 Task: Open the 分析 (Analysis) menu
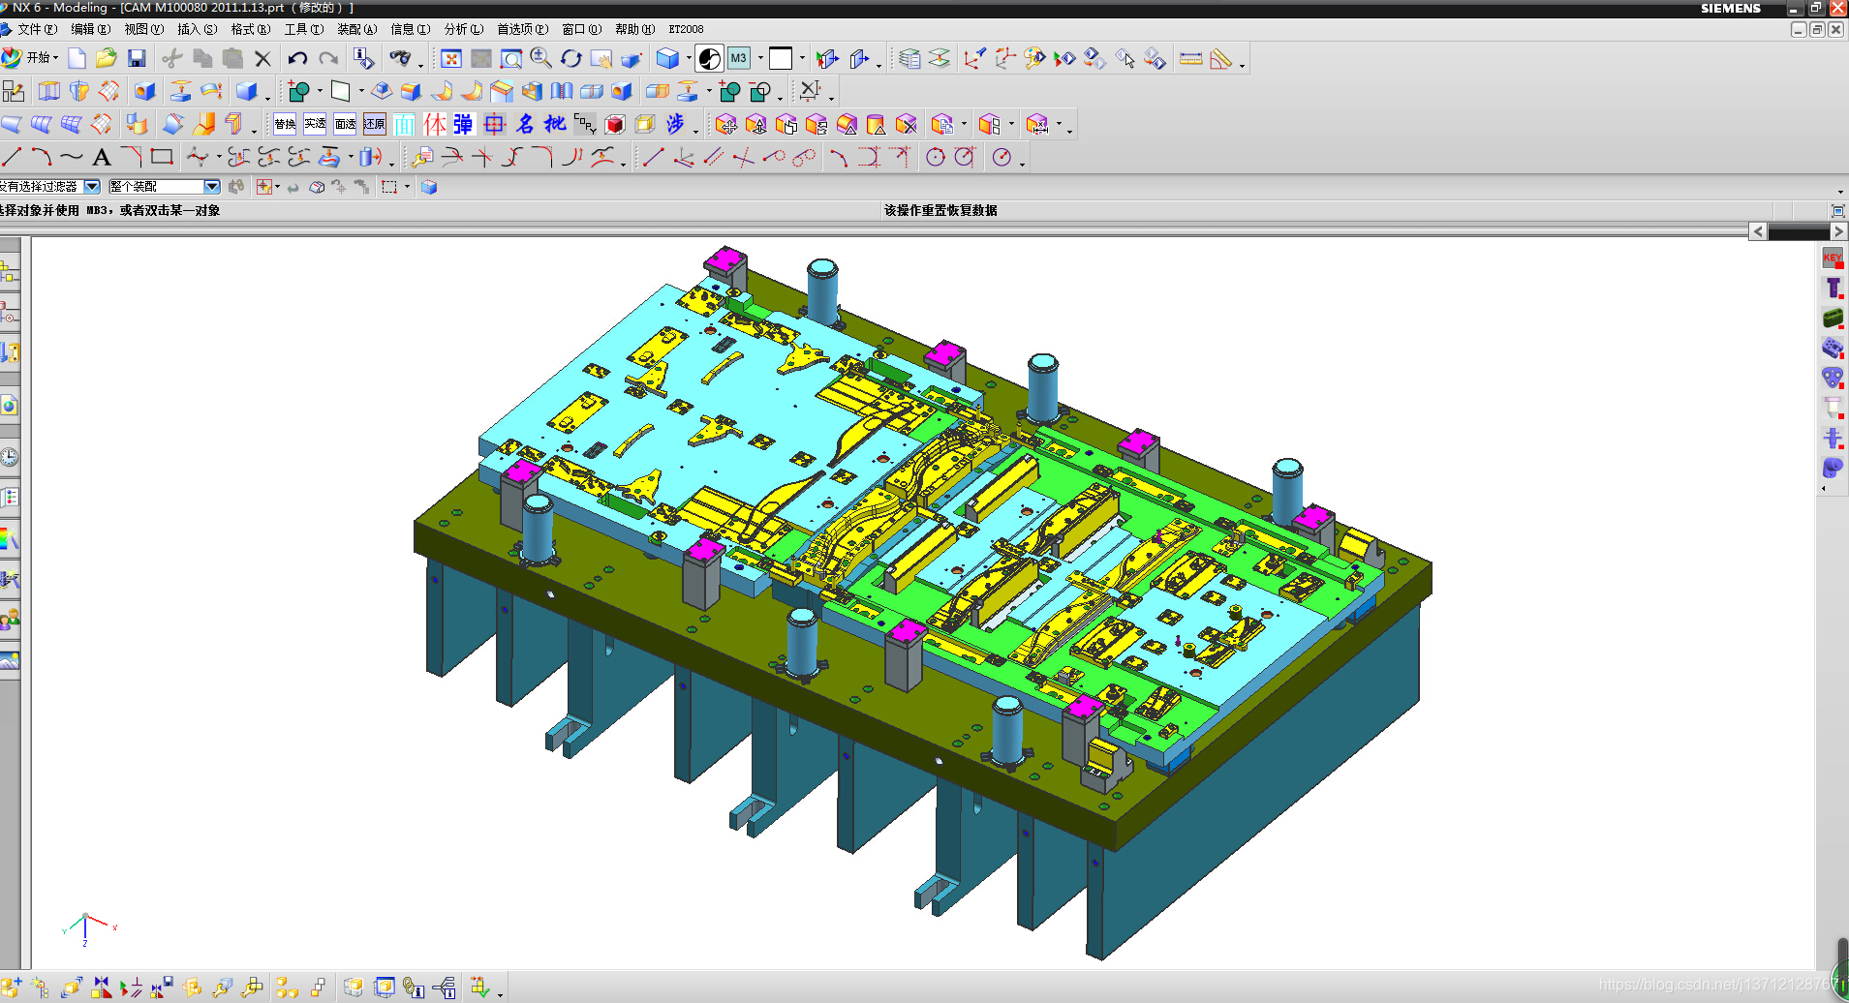(463, 29)
